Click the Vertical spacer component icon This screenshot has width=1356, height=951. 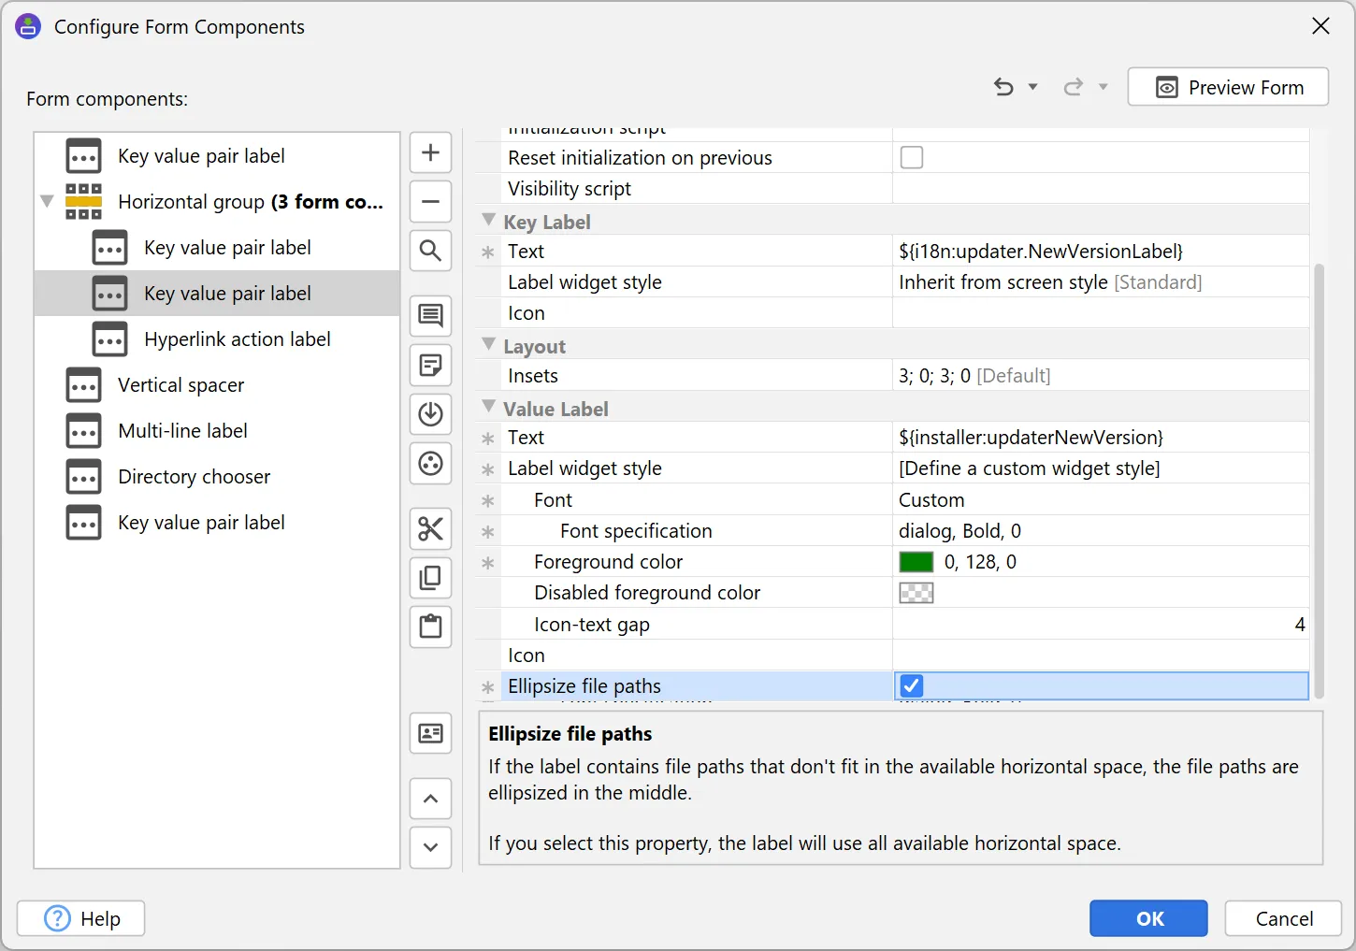coord(83,385)
